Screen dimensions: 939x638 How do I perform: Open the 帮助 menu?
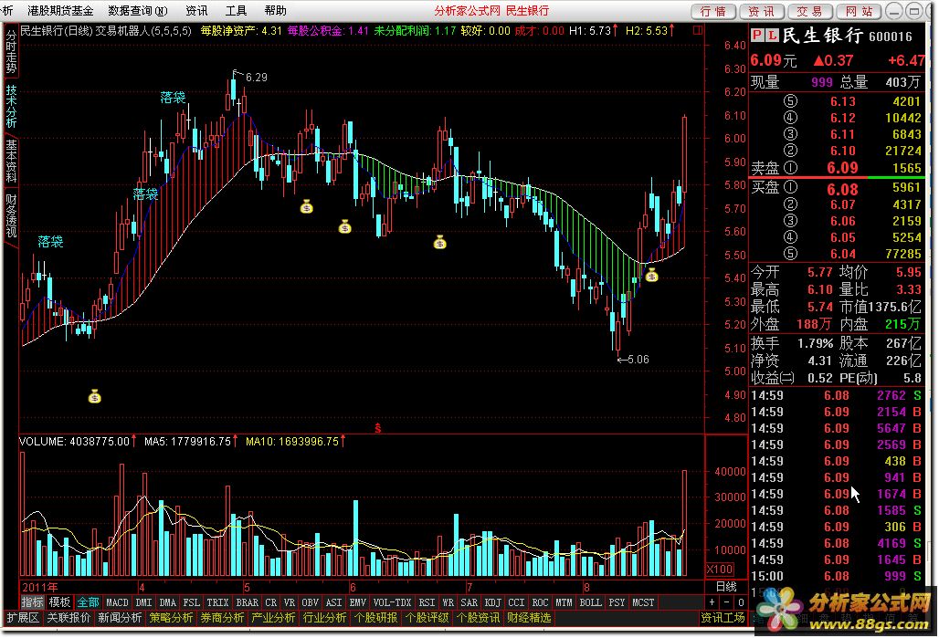275,11
